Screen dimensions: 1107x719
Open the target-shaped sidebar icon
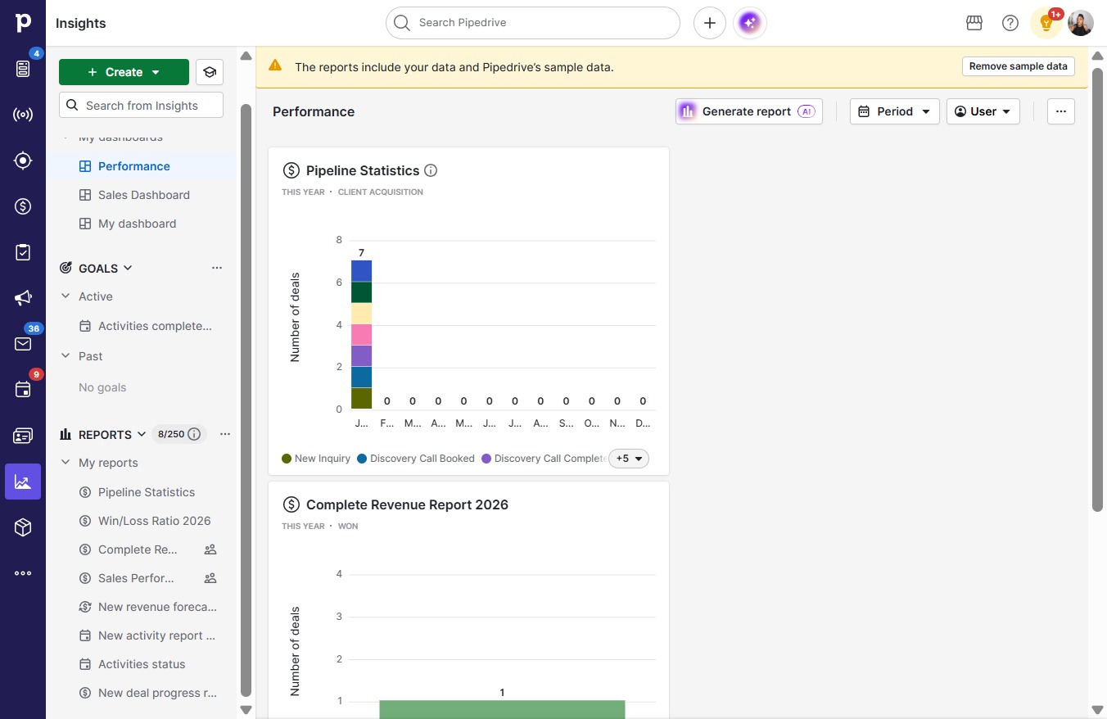coord(23,161)
